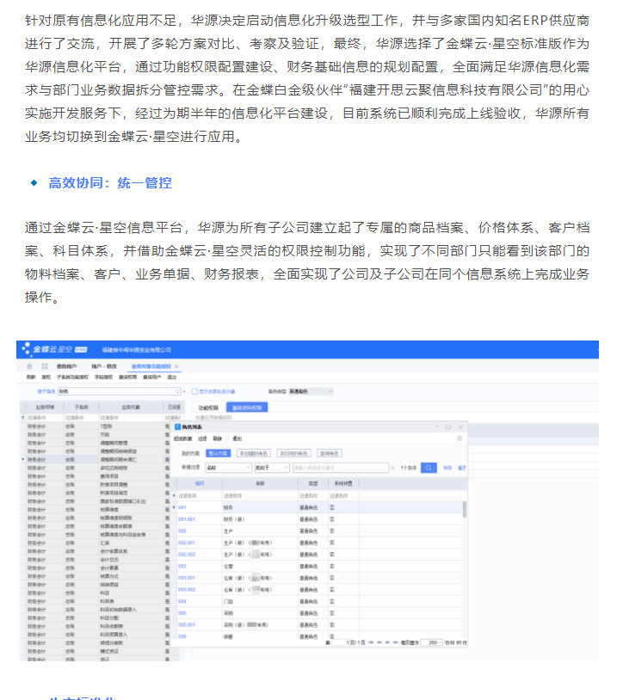Screen dimensions: 623x700
Task: Select the 我可用的角色 scheme button
Action: [x=293, y=453]
